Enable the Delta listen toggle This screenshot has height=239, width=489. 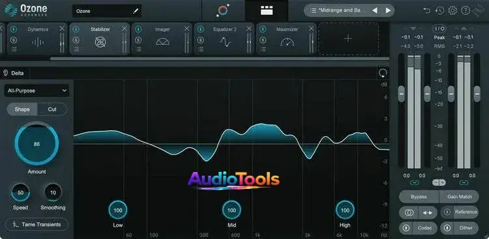13,74
